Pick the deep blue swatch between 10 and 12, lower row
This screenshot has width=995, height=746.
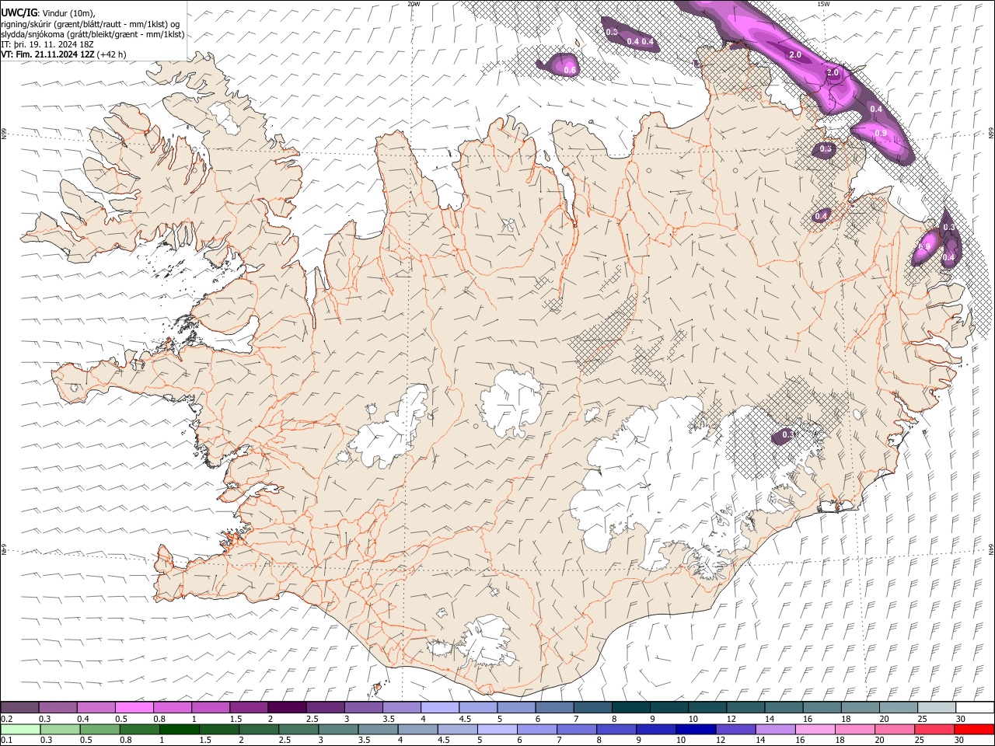[696, 729]
